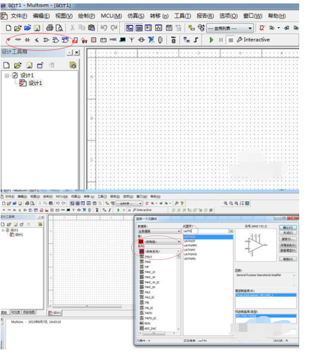Place Electromechanical component in upper window
Image resolution: width=310 pixels, height=358 pixels.
click(141, 40)
